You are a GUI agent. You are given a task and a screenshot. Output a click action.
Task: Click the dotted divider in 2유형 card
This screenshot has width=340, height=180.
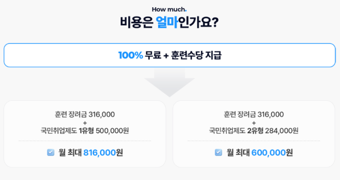click(x=254, y=141)
